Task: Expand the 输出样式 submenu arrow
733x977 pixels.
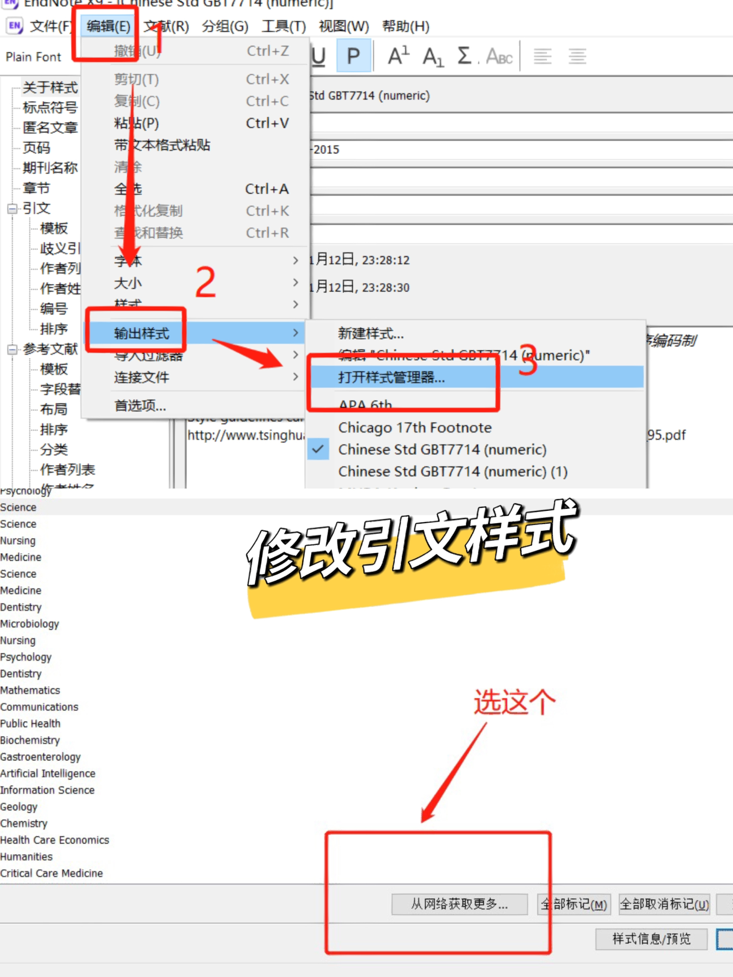Action: click(295, 333)
